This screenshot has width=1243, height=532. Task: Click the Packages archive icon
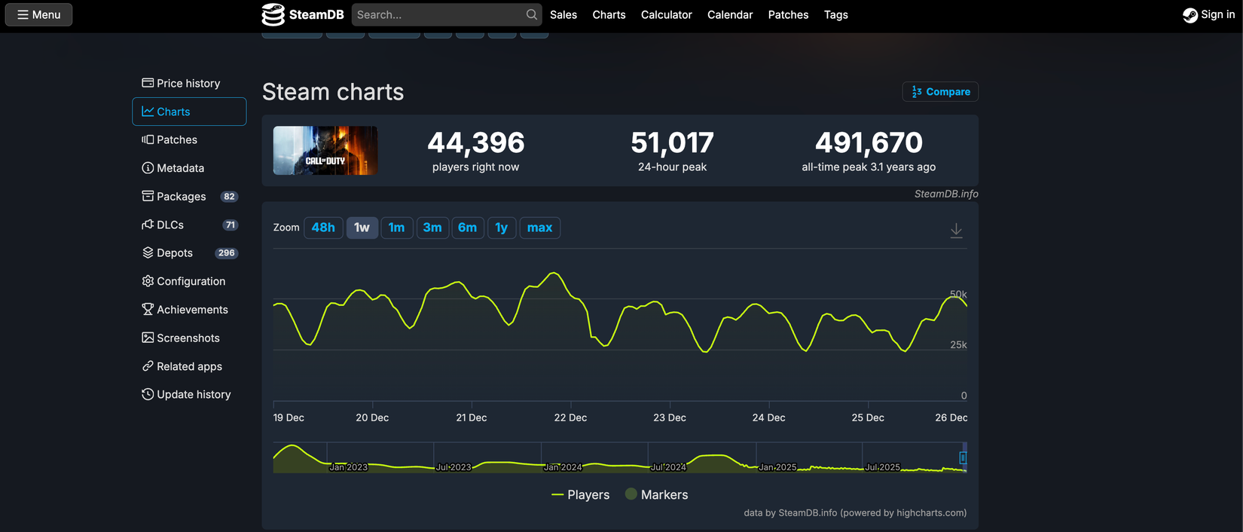tap(148, 196)
